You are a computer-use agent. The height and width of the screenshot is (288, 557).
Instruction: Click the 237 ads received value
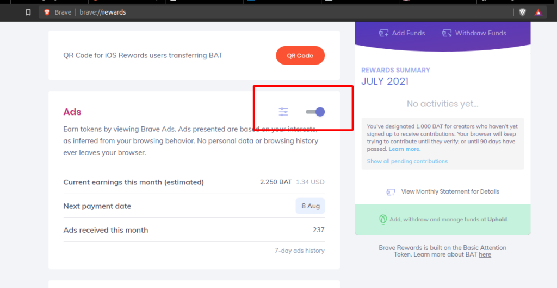click(319, 230)
